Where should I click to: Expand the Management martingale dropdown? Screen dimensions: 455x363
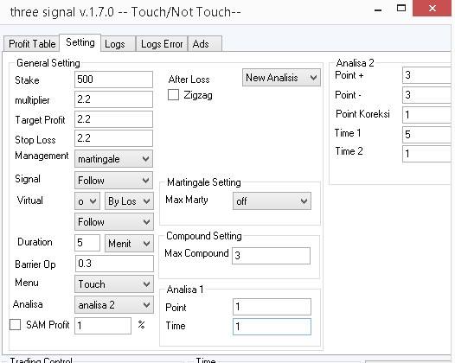click(113, 158)
